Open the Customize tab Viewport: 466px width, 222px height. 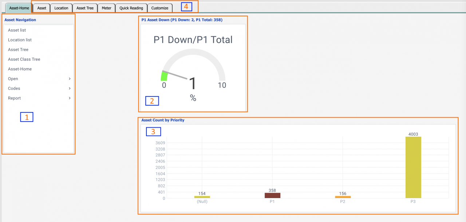click(x=160, y=8)
